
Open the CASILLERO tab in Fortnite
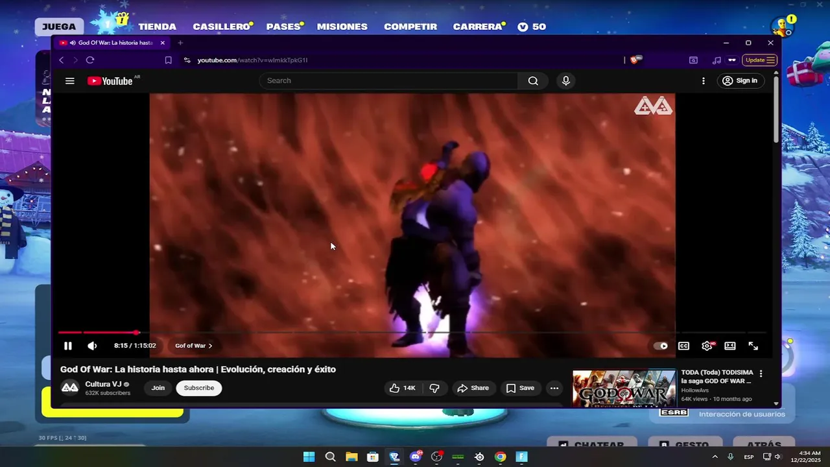pyautogui.click(x=222, y=27)
